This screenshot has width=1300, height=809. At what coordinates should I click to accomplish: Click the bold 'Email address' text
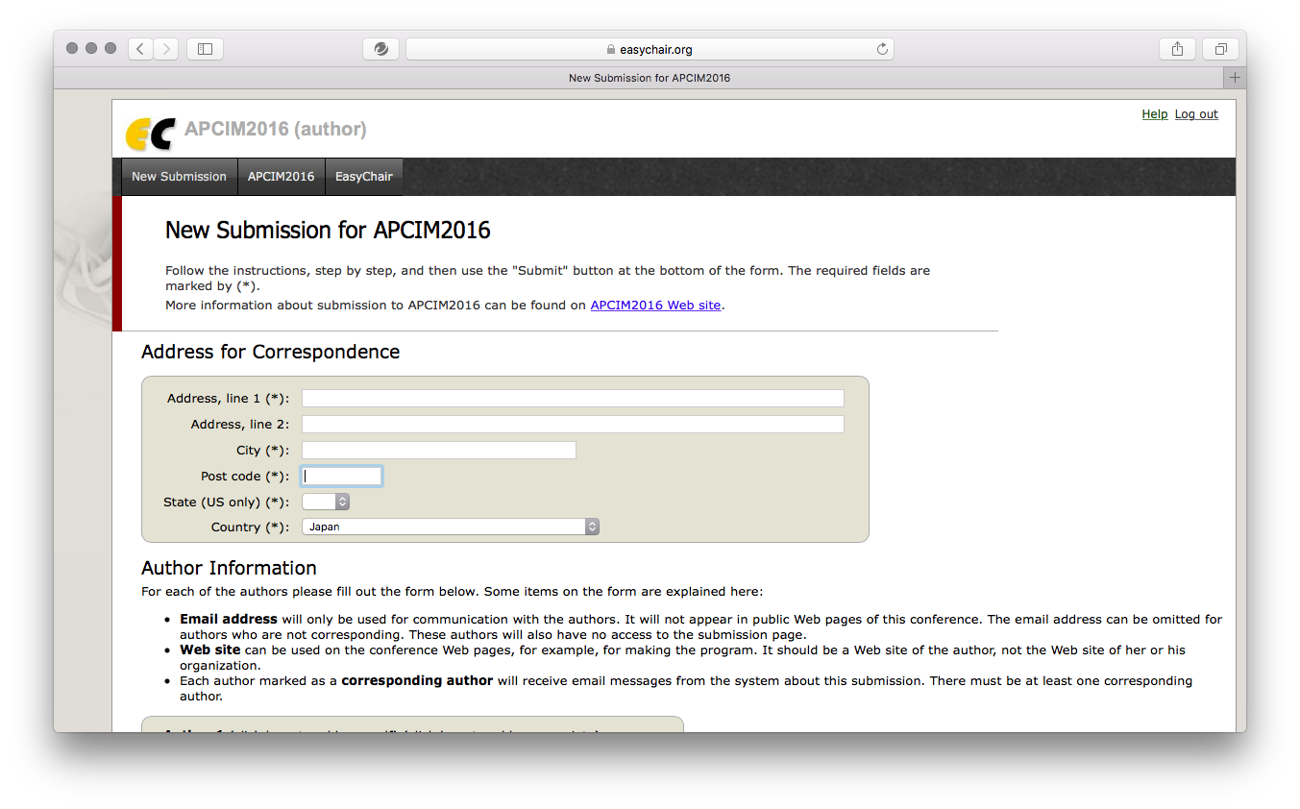[229, 619]
